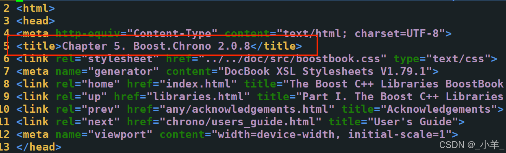Click the "generator" name value on line 7
This screenshot has height=153, width=506.
[124, 71]
